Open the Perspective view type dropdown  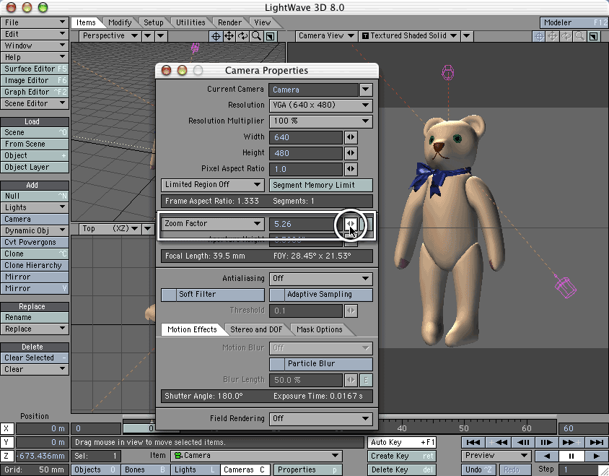tap(110, 36)
